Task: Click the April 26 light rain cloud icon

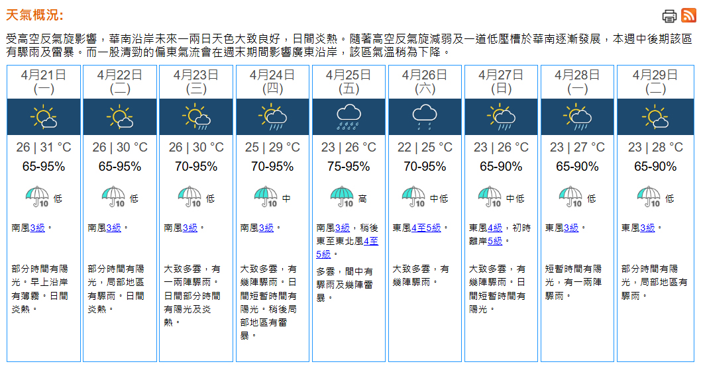Action: pyautogui.click(x=425, y=117)
